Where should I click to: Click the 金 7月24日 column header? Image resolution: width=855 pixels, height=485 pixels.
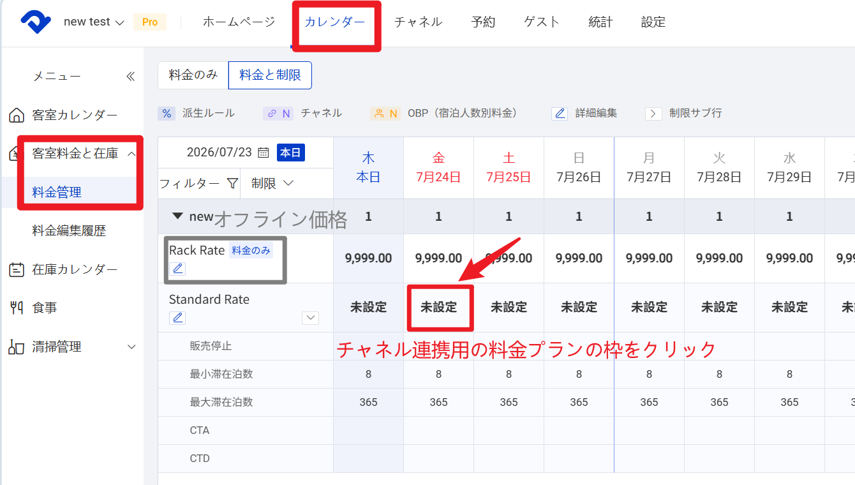point(439,168)
